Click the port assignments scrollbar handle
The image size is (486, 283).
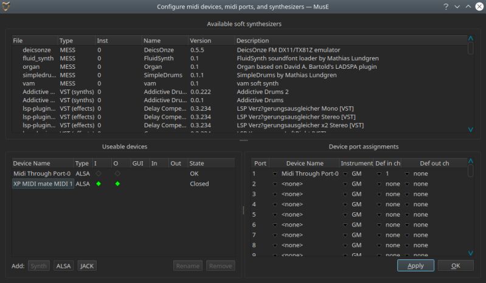click(471, 171)
